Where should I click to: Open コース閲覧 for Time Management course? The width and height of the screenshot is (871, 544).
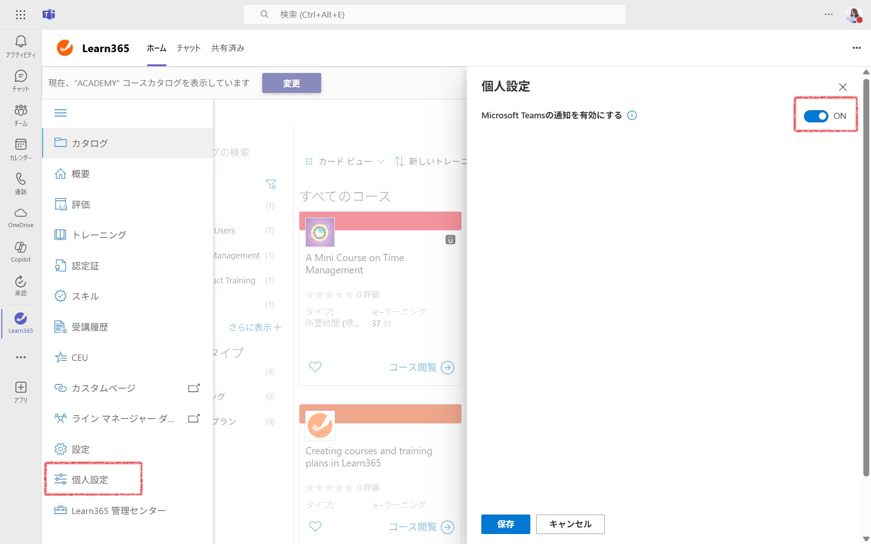pos(421,367)
